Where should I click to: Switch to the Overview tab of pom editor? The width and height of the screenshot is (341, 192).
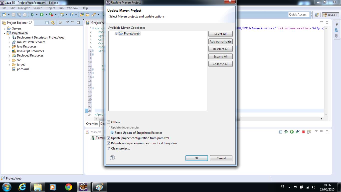tap(92, 124)
